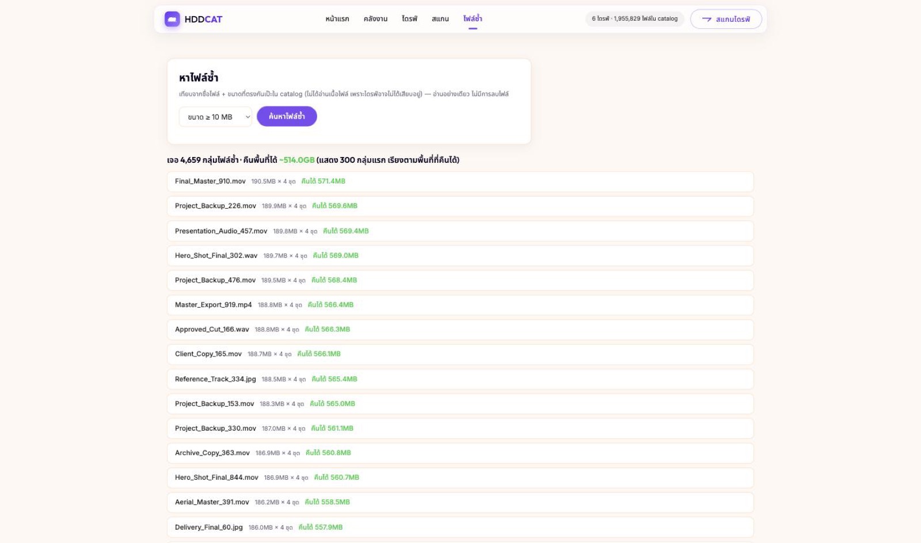
Task: Click the ~514.0GB total reclaimable value
Action: [x=297, y=160]
